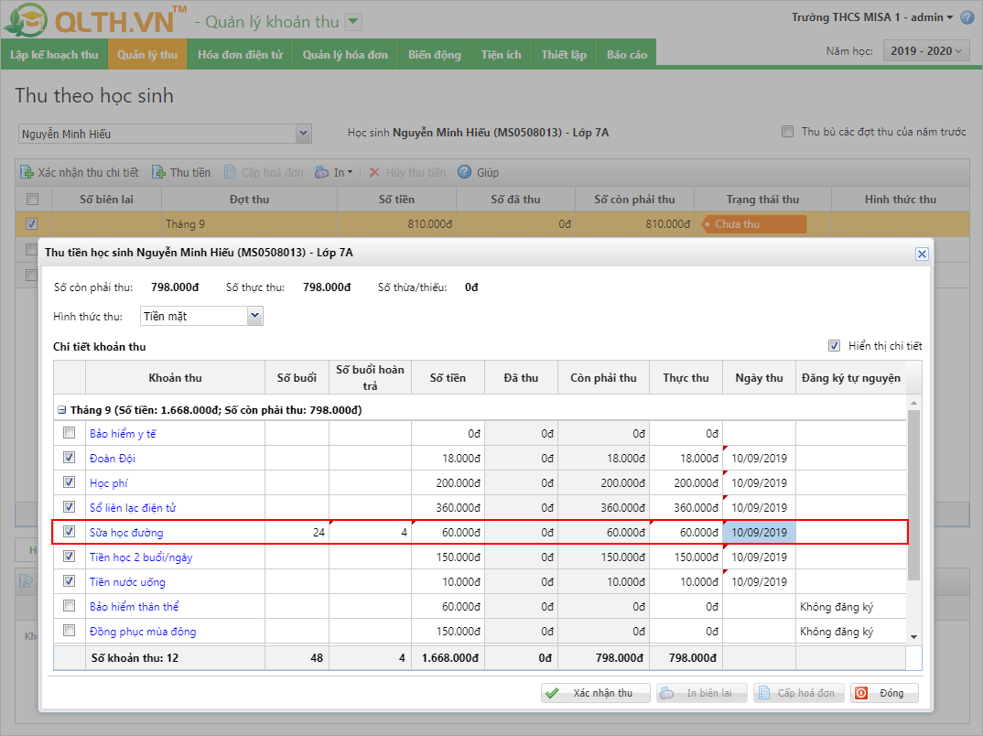Click the green checkmark Xác nhận thu button

click(595, 693)
